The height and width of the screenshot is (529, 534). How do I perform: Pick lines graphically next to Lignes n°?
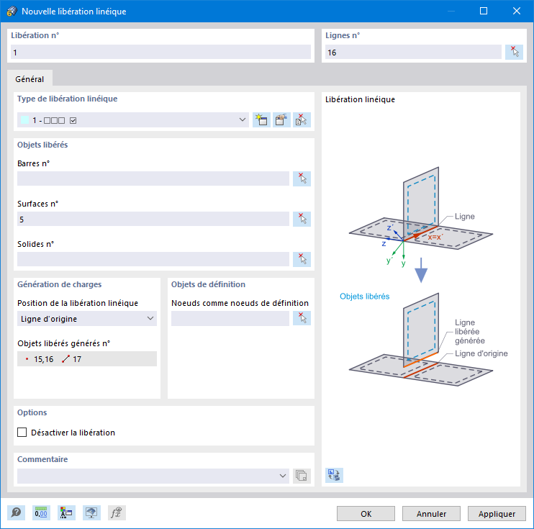click(x=514, y=52)
